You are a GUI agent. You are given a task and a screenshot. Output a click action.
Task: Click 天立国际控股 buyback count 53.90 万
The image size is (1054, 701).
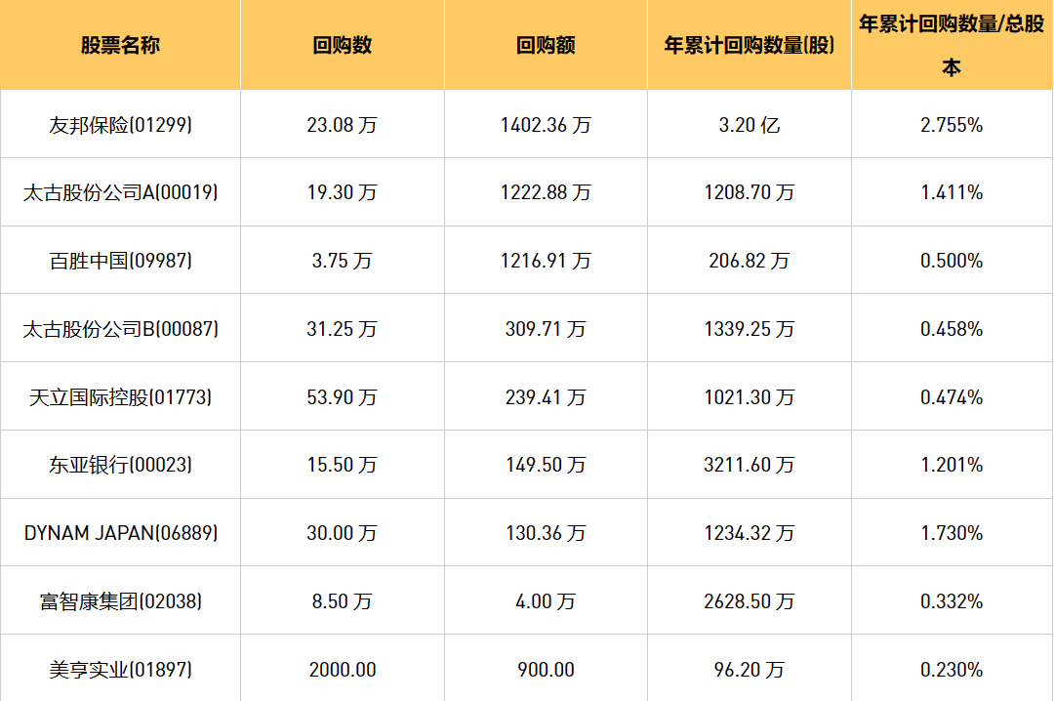pyautogui.click(x=342, y=397)
